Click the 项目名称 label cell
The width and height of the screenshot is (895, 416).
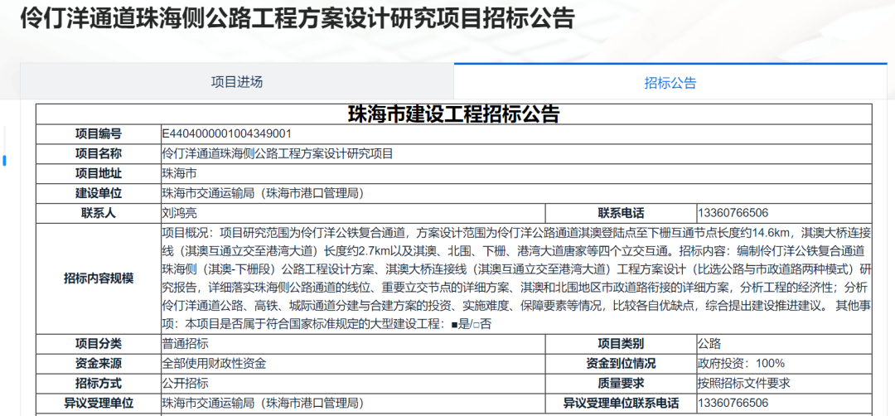[98, 154]
